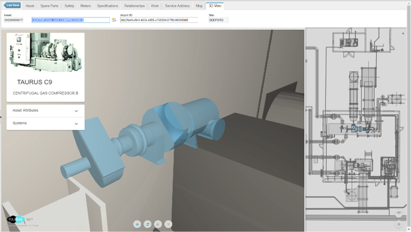This screenshot has height=232, width=411.
Task: Go back with the List View button
Action: point(12,5)
